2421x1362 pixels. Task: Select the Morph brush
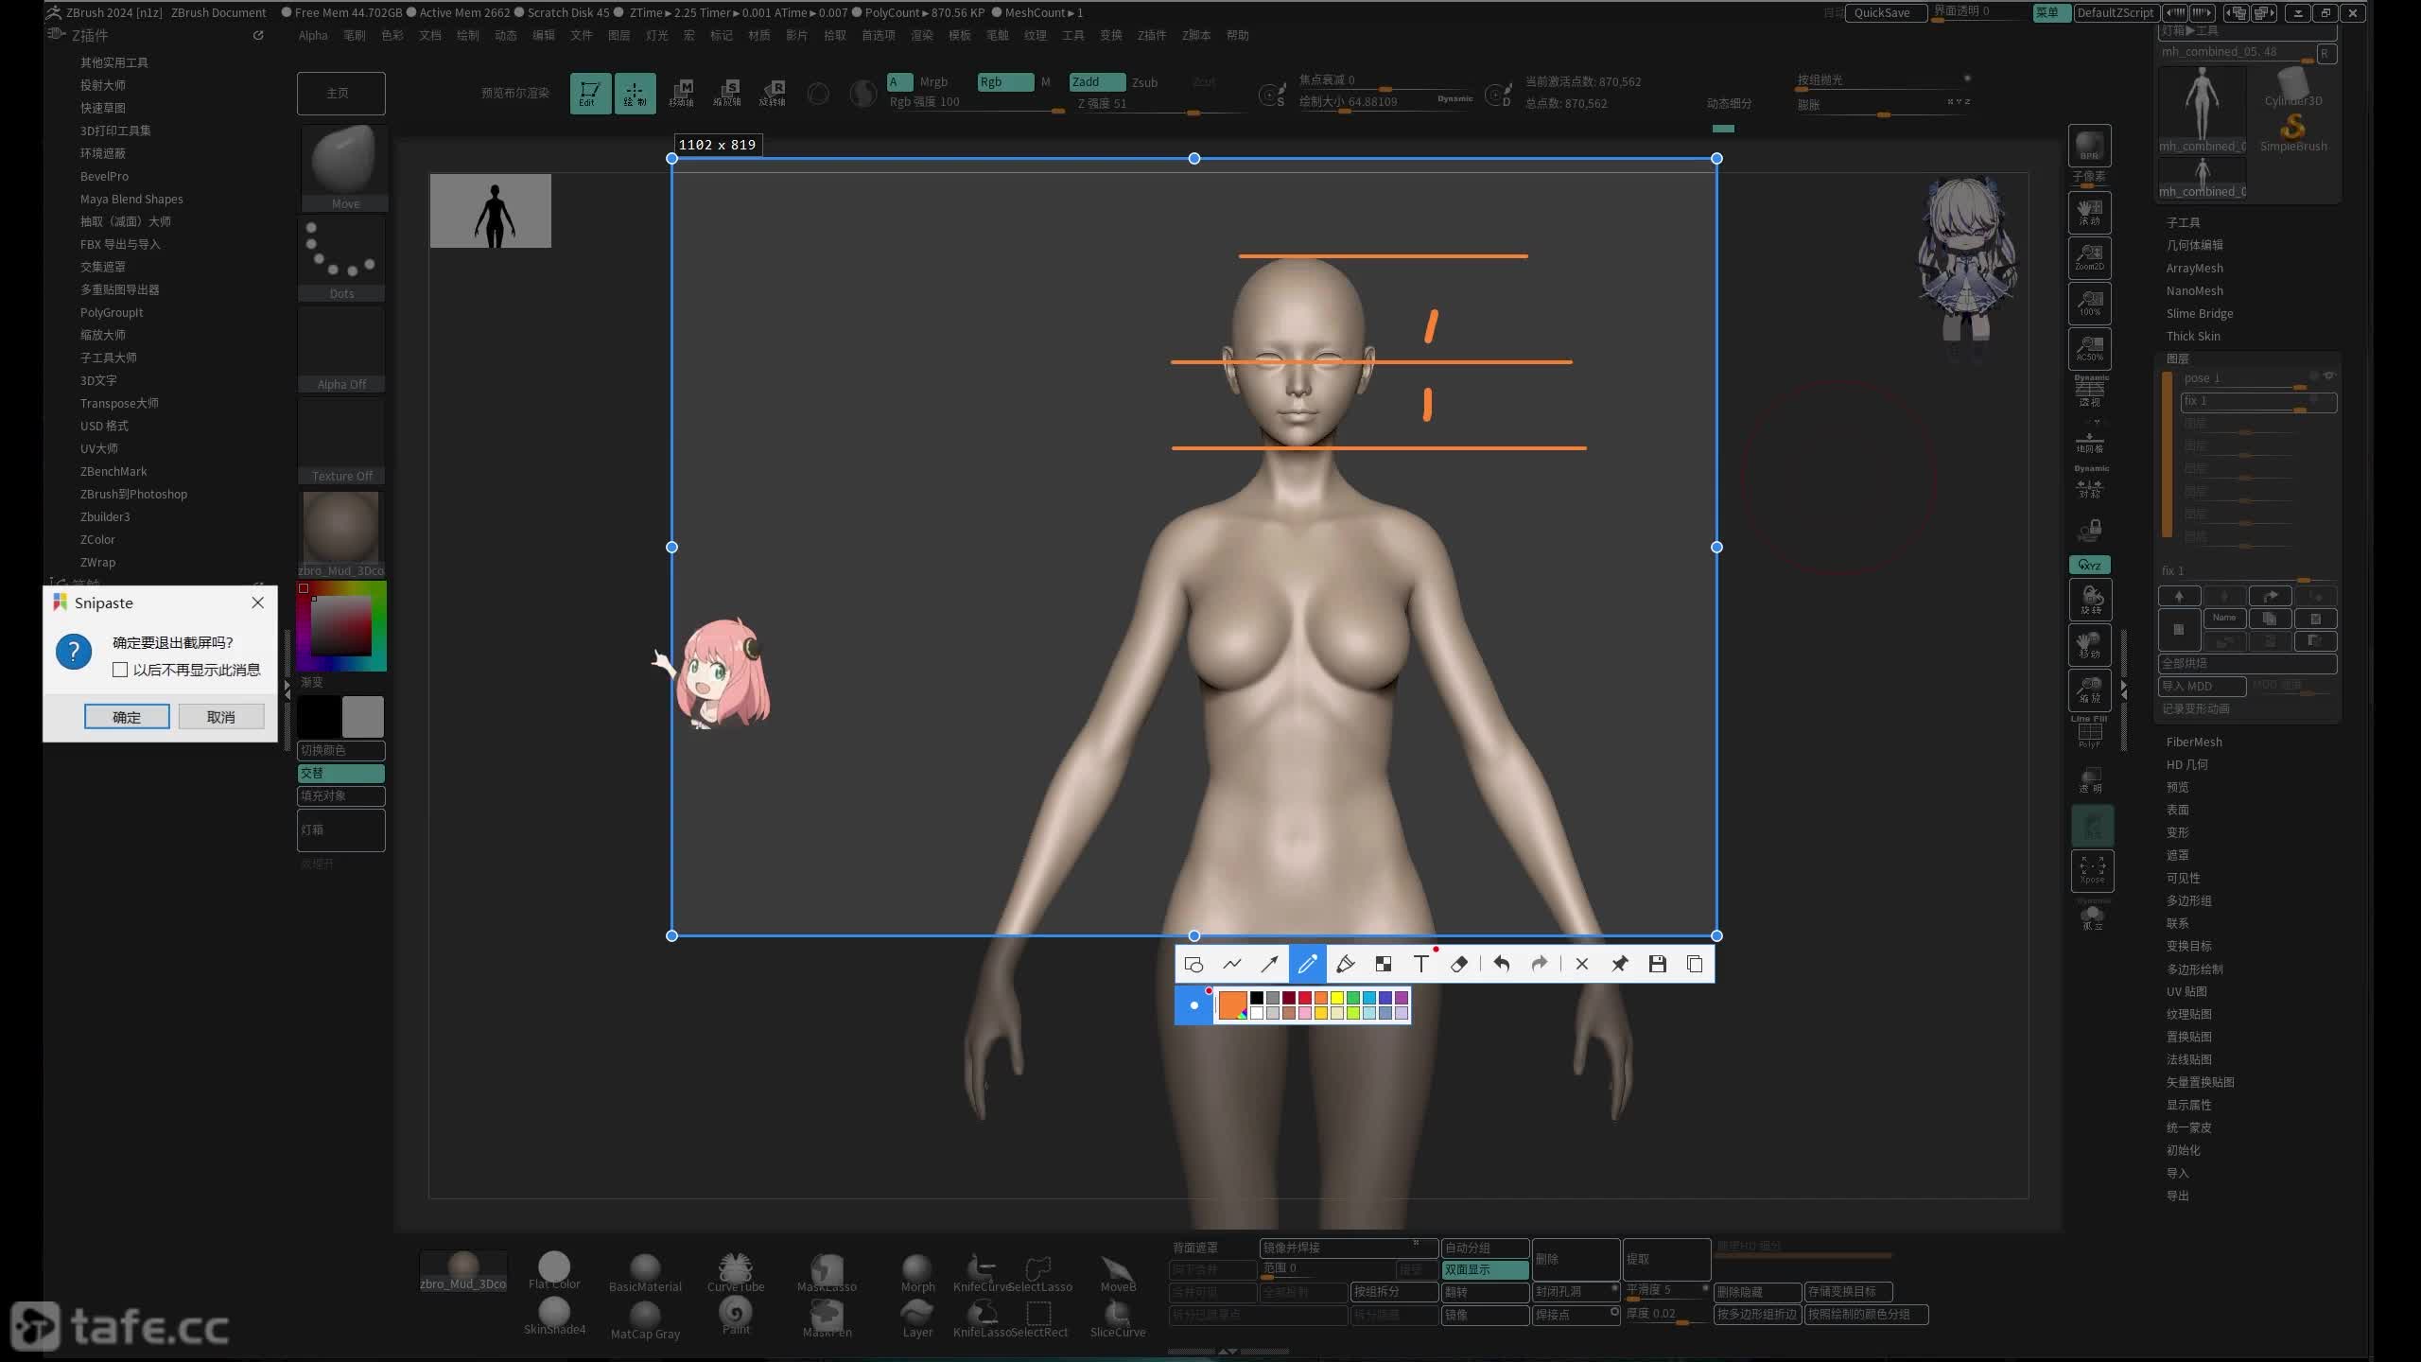(x=917, y=1273)
